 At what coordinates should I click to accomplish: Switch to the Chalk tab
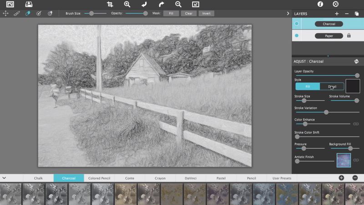[x=38, y=178]
